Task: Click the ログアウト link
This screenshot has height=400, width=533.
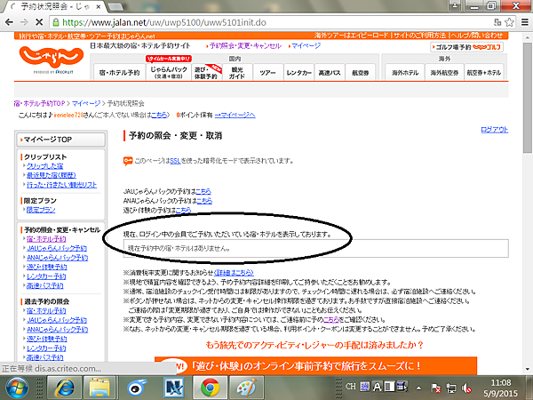Action: coord(494,129)
